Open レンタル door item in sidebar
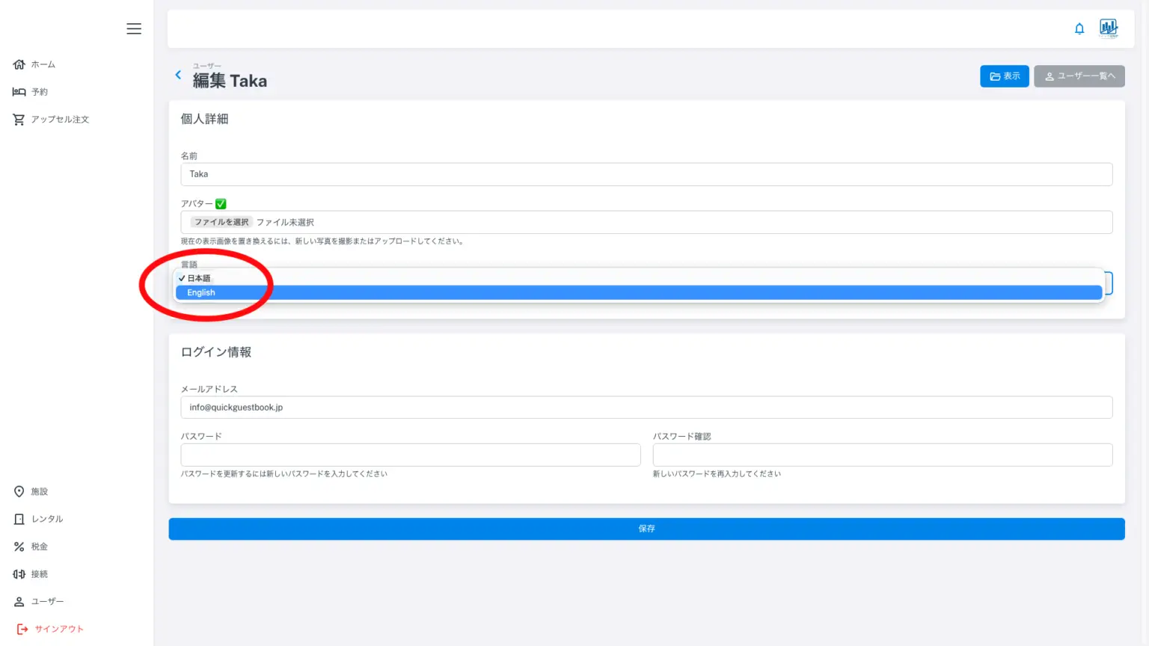1149x646 pixels. [39, 519]
